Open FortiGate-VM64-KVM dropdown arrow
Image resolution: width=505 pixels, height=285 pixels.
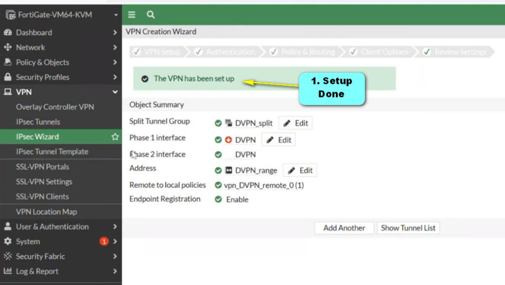(x=115, y=15)
